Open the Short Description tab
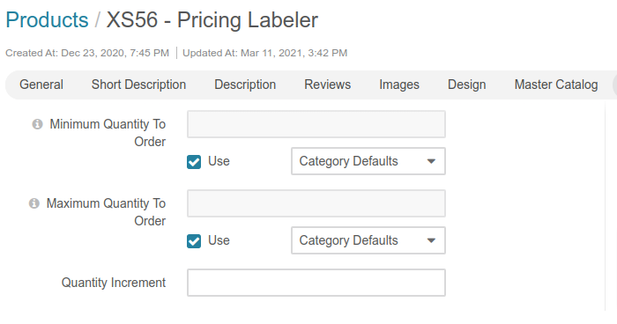Screen dimensions: 617x324 click(138, 85)
